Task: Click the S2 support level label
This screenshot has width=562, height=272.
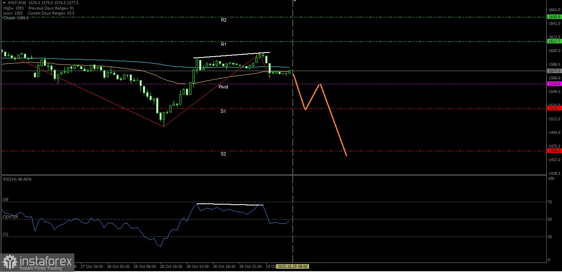Action: coord(223,154)
